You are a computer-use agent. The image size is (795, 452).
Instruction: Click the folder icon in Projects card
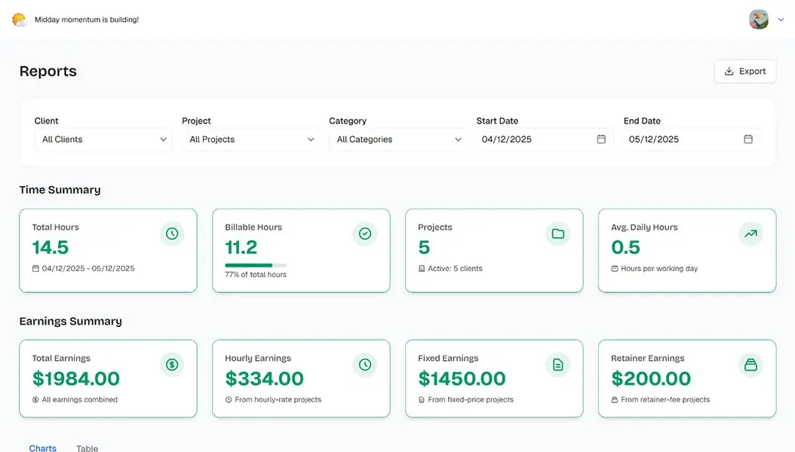click(x=558, y=234)
